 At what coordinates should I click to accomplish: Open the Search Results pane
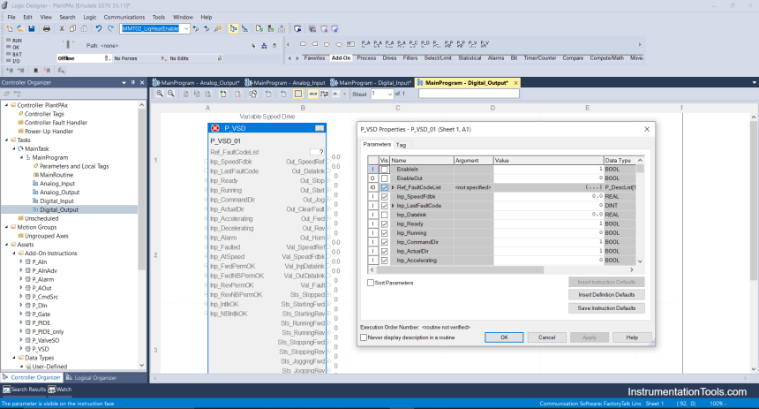tap(24, 390)
